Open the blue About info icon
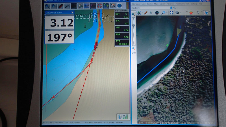This screenshot has height=127, width=226. pos(119,6)
